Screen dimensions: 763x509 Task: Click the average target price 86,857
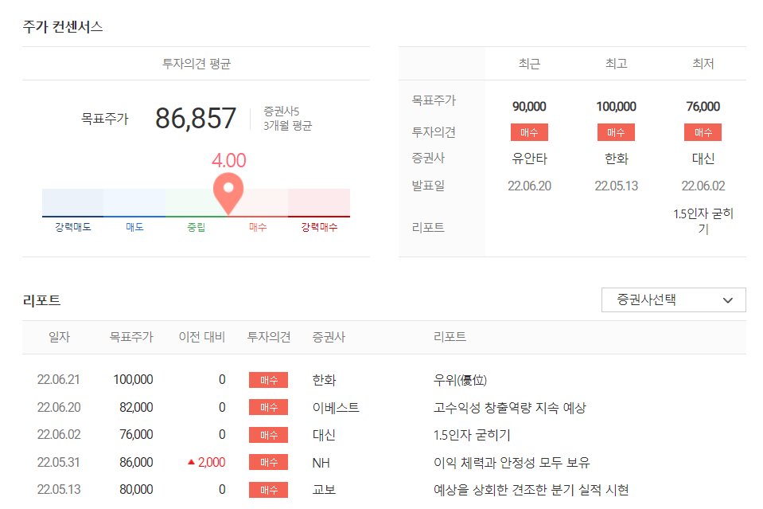(196, 119)
